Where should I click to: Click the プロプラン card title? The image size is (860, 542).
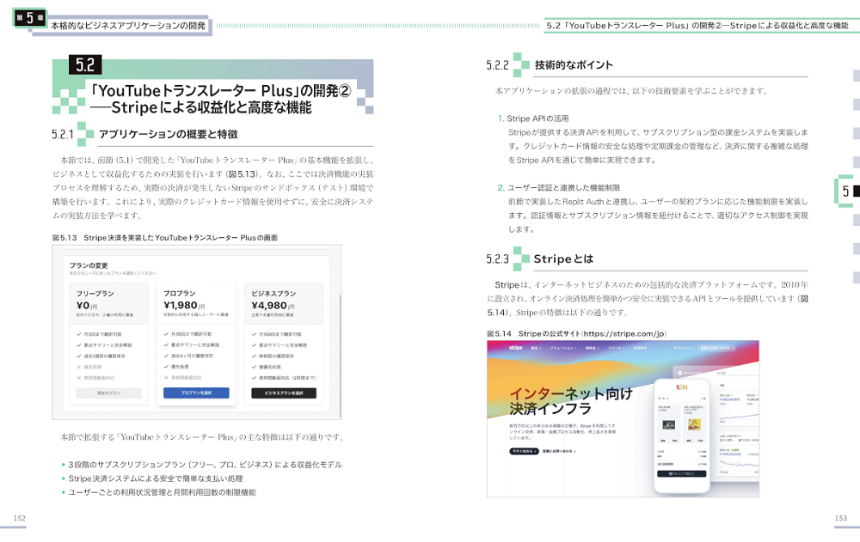click(x=180, y=293)
